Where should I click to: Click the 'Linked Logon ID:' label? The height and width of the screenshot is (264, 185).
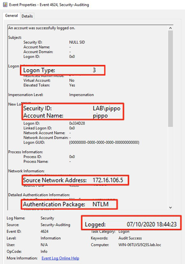(x=38, y=128)
